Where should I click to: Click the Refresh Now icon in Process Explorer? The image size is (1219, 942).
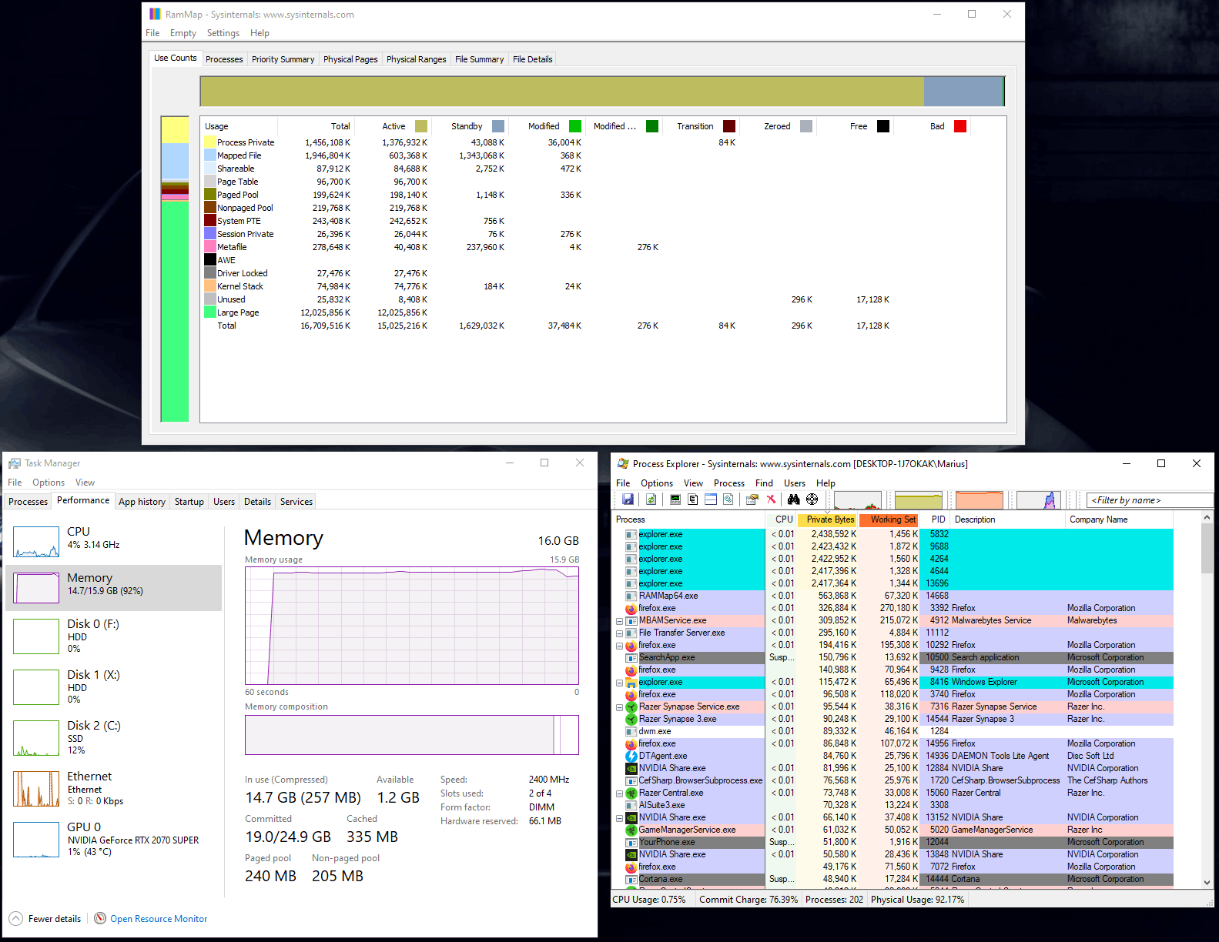651,499
